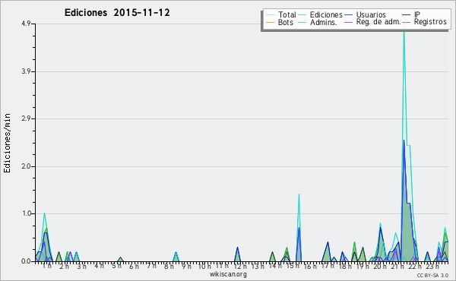The image size is (456, 281).
Task: Click the '2.9' y-axis value
Action: [26, 118]
